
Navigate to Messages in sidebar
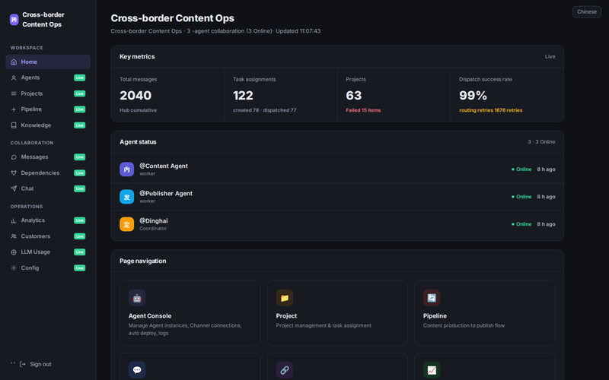tap(48, 157)
